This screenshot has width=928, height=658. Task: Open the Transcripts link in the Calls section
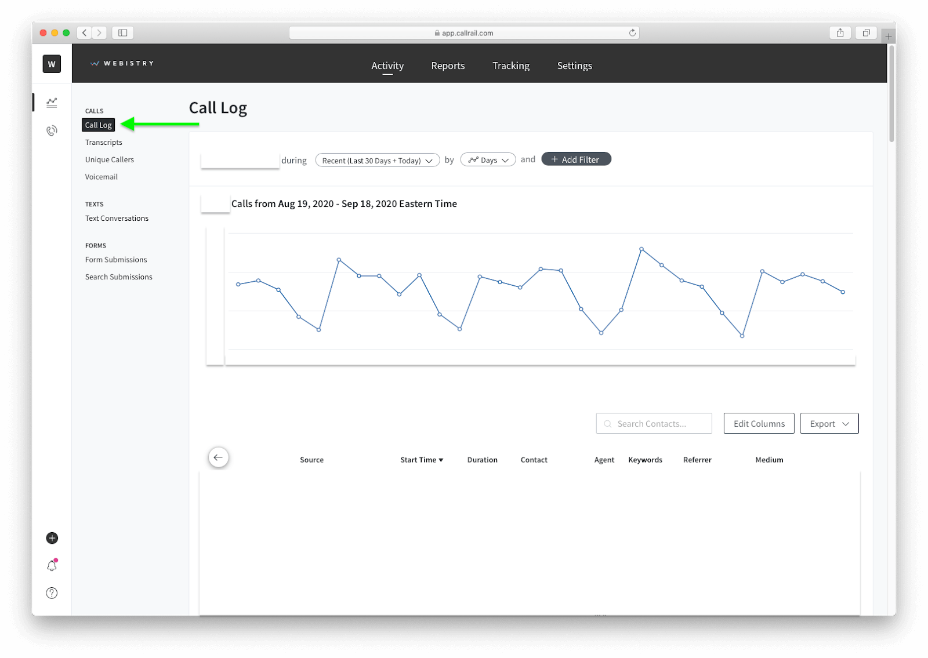[x=103, y=142]
